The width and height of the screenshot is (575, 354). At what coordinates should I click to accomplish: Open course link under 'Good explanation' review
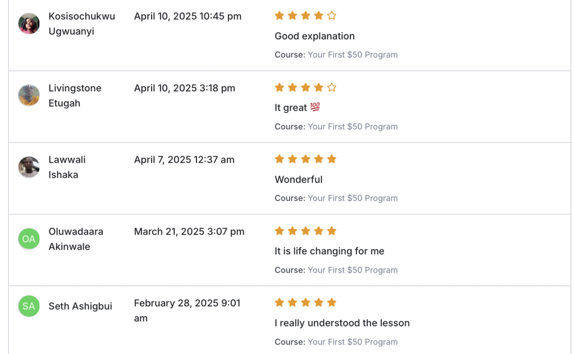(x=352, y=55)
